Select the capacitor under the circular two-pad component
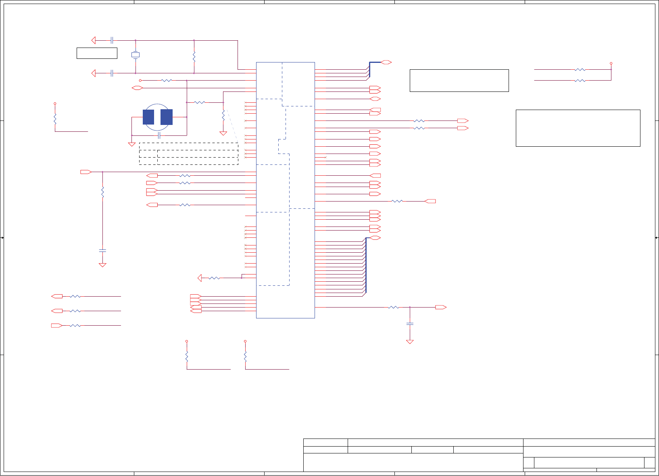The height and width of the screenshot is (476, 659). point(159,135)
